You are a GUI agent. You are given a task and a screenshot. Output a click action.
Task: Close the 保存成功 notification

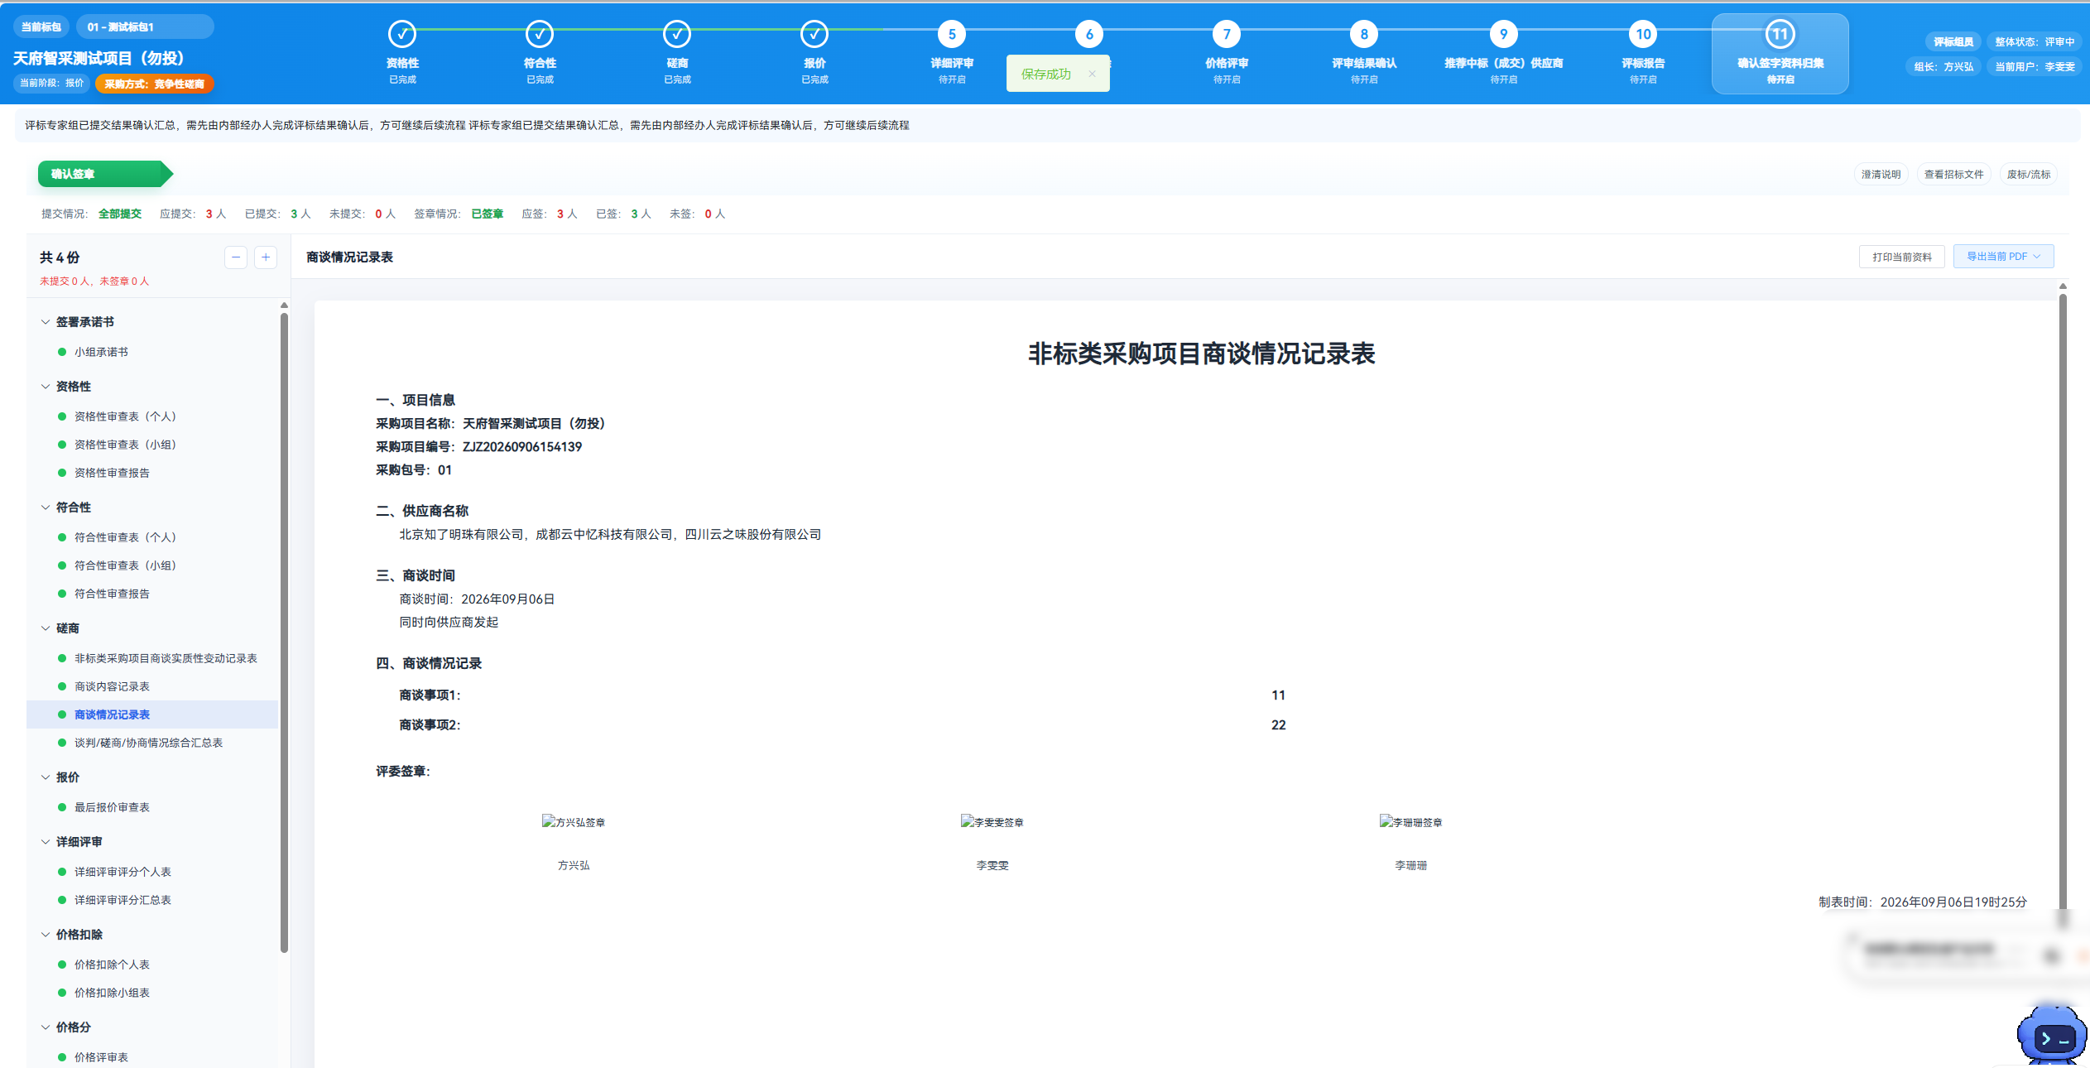1092,74
